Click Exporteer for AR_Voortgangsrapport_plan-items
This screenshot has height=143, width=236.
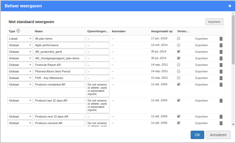pos(202,58)
